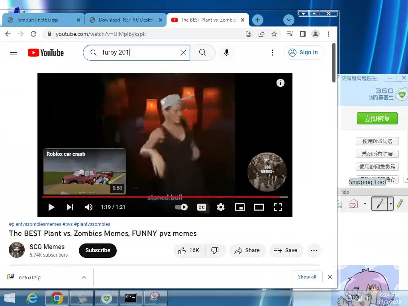Bookmark this page with the star icon

pyautogui.click(x=274, y=34)
